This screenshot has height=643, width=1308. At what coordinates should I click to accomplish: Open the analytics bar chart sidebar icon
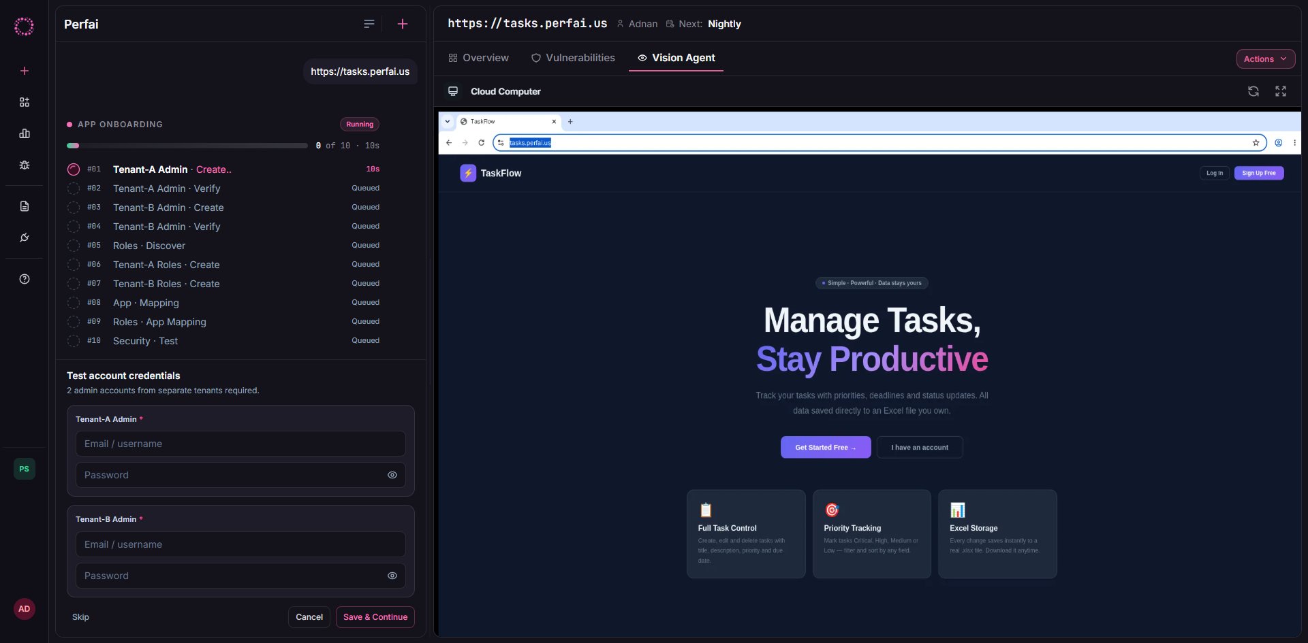tap(25, 133)
